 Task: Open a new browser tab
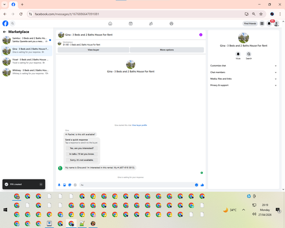[x=22, y=5]
